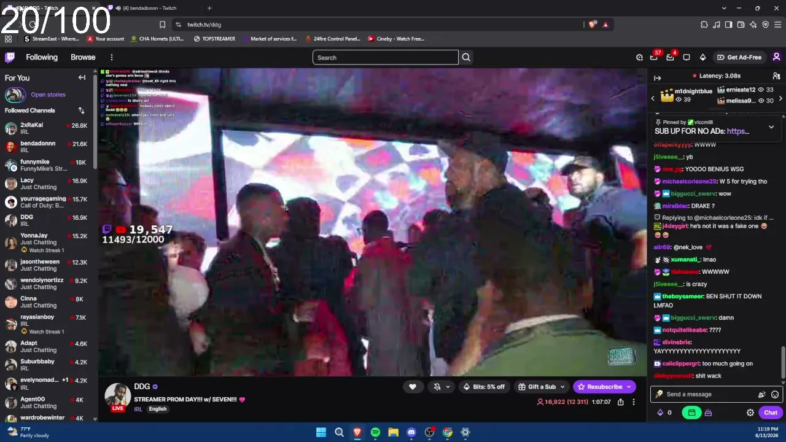Open the Twitch user profile avatar
Viewport: 786px width, 442px height.
776,57
